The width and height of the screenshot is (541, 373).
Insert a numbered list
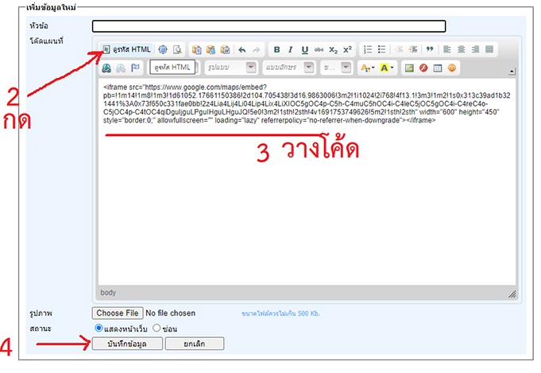(x=366, y=49)
